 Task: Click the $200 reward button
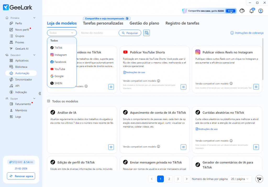click(x=230, y=11)
